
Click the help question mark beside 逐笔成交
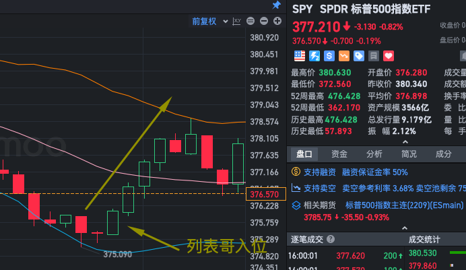click(x=331, y=239)
